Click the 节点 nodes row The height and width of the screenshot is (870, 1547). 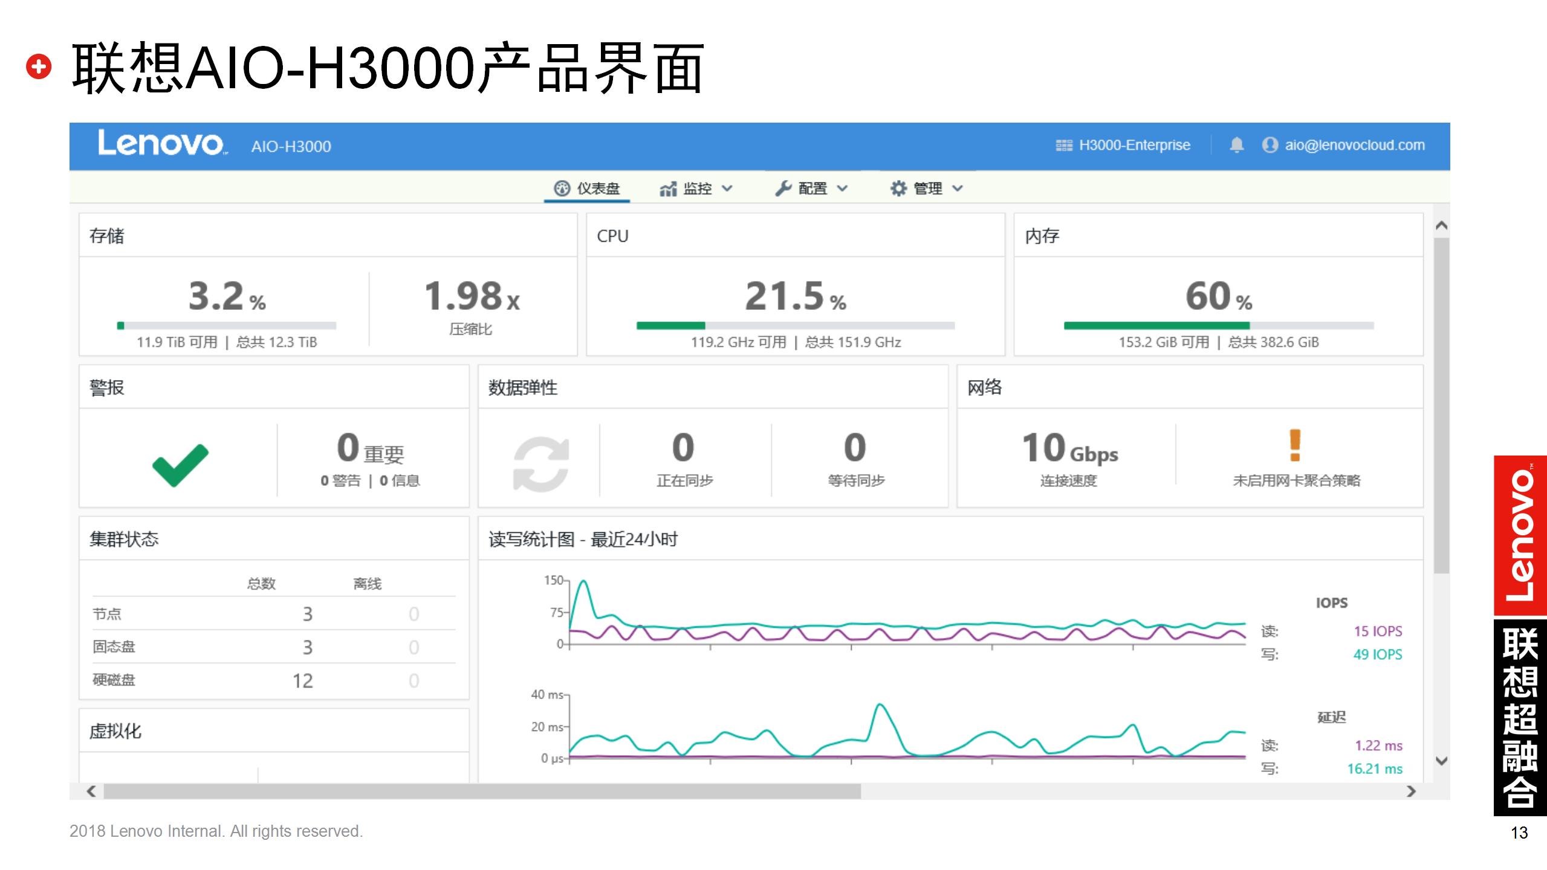[274, 614]
